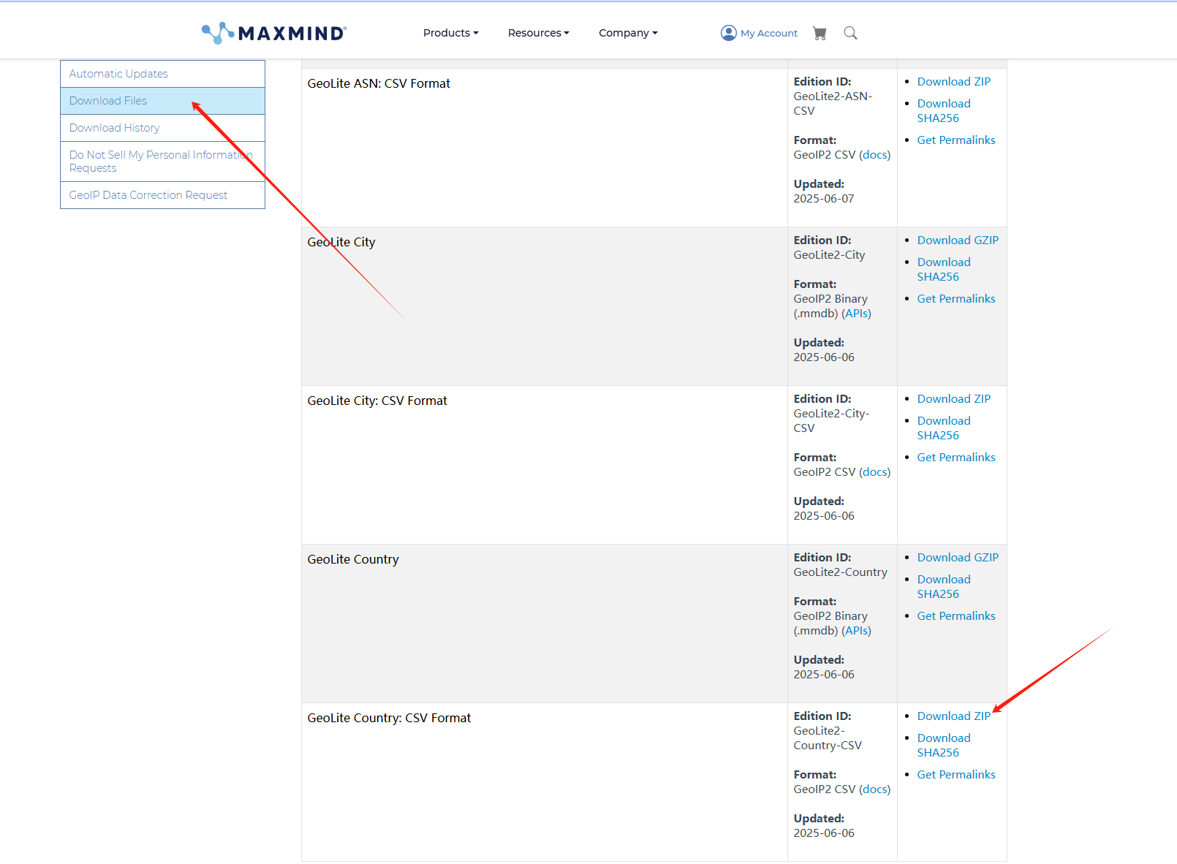Download ZIP for GeoLite Country CSV Format
This screenshot has width=1177, height=864.
point(954,716)
